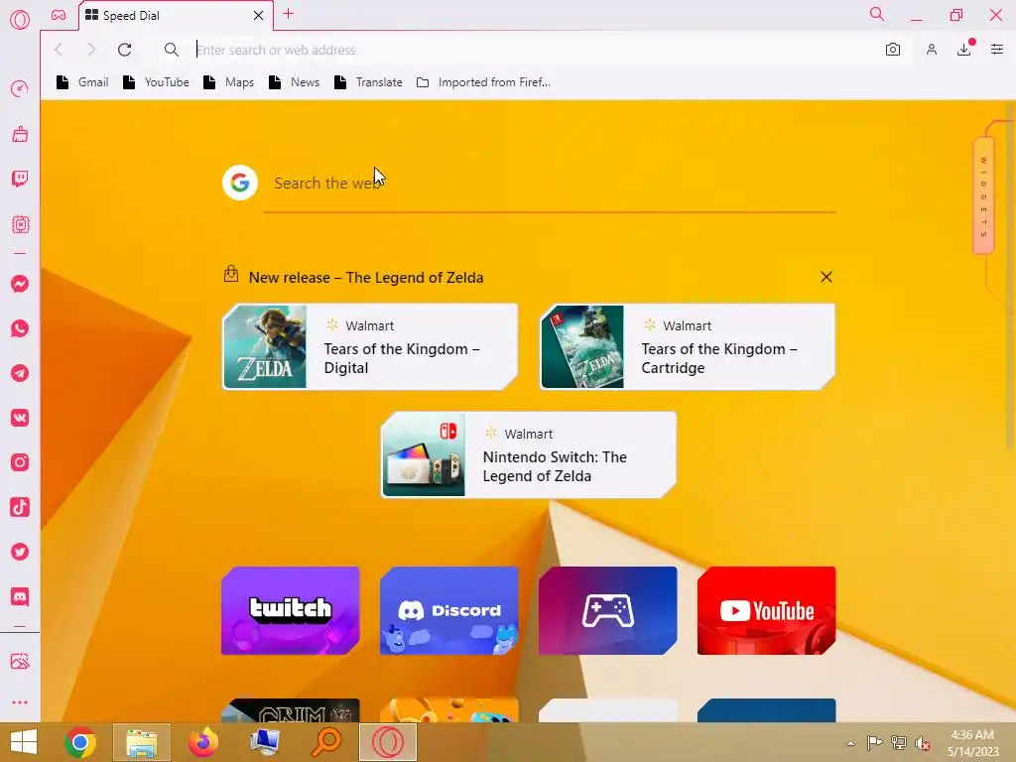Viewport: 1016px width, 762px height.
Task: Click the muted volume tray icon
Action: click(923, 743)
